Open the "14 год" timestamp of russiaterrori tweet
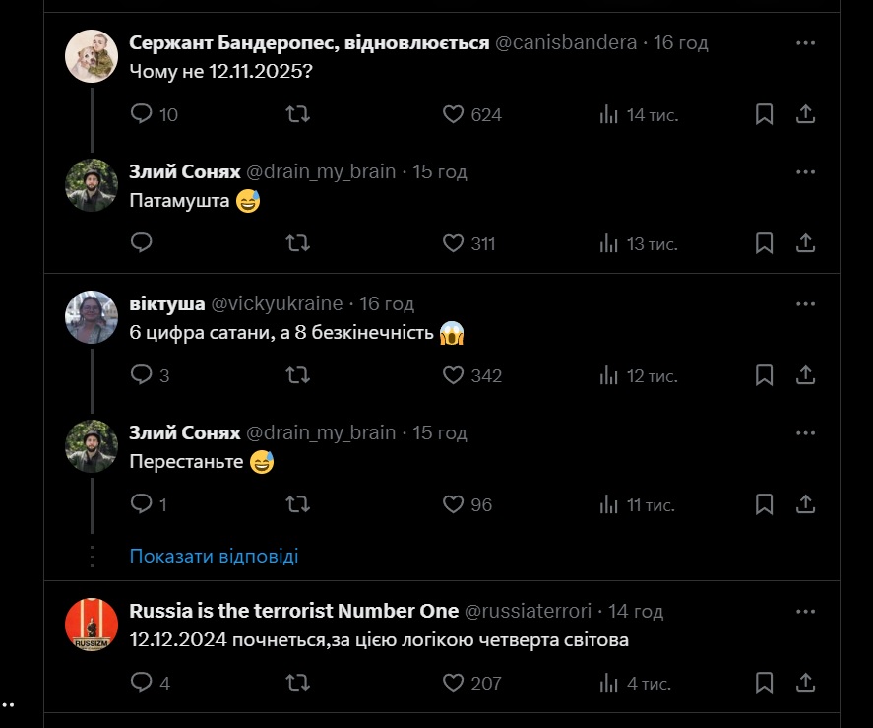This screenshot has height=728, width=873. point(636,611)
